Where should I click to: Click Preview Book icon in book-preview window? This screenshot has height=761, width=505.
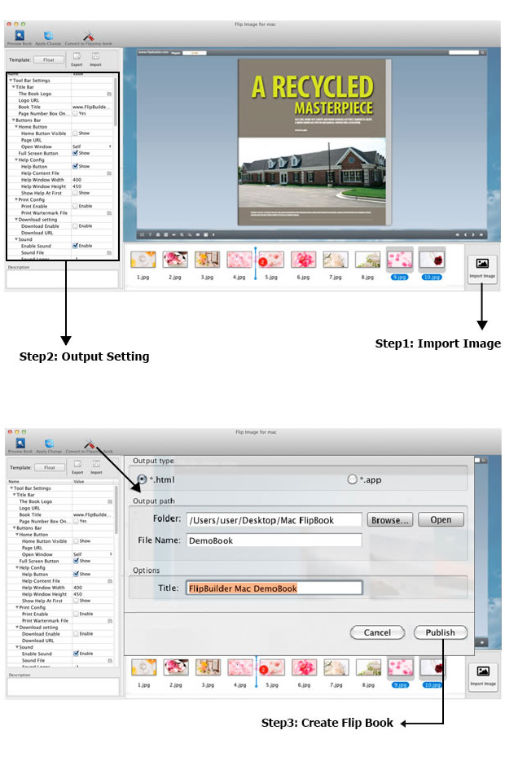[x=20, y=35]
